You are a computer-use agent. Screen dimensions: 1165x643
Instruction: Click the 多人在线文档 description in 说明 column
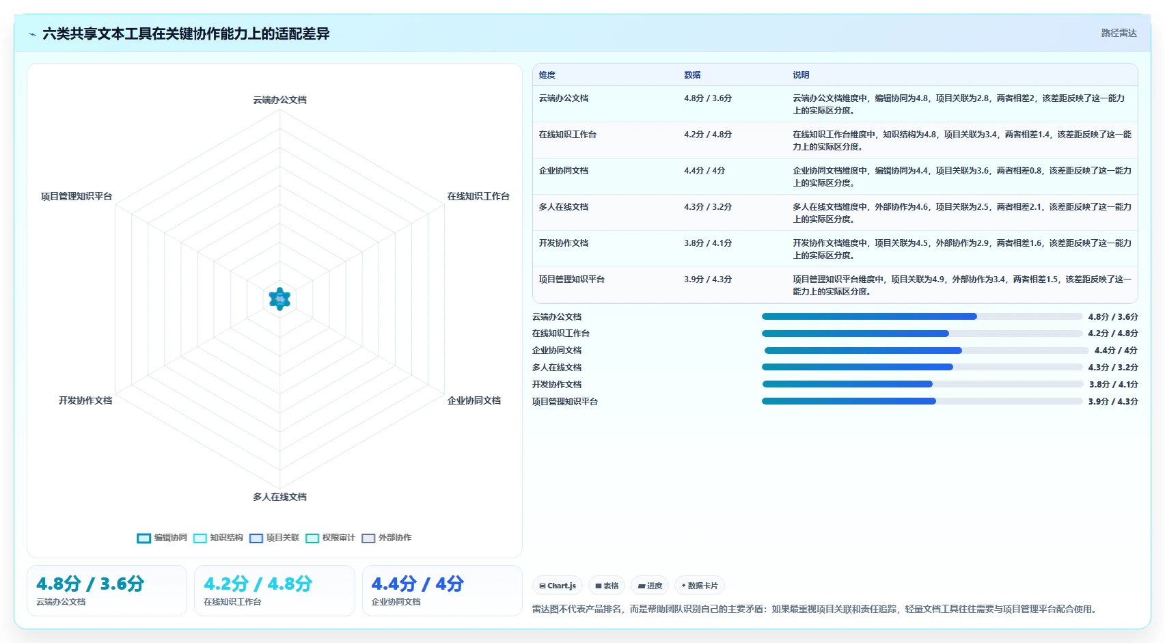(962, 213)
